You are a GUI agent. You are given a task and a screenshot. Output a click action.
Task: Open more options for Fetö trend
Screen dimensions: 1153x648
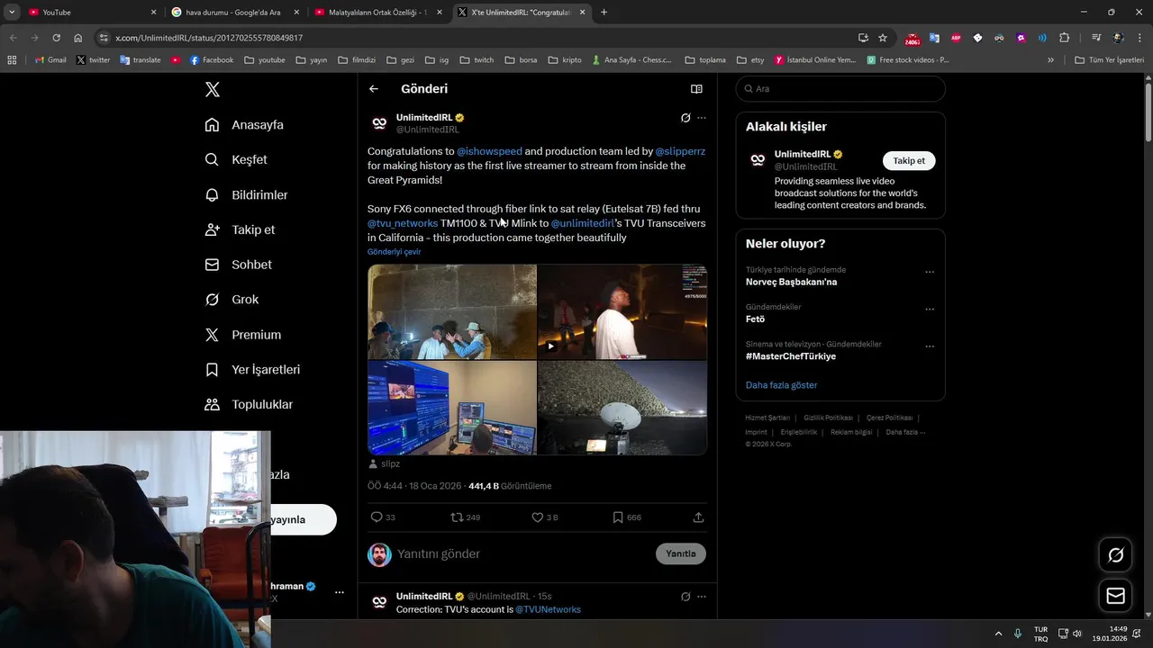coord(930,310)
